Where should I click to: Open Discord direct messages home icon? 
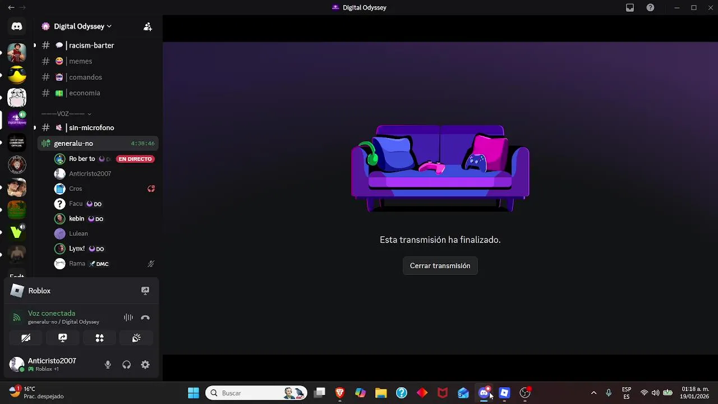click(17, 26)
